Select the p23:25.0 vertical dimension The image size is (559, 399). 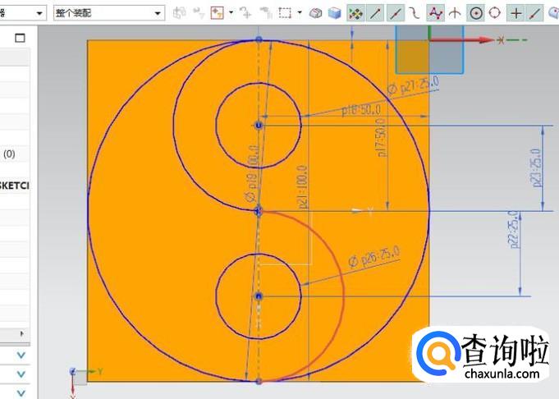(x=537, y=168)
